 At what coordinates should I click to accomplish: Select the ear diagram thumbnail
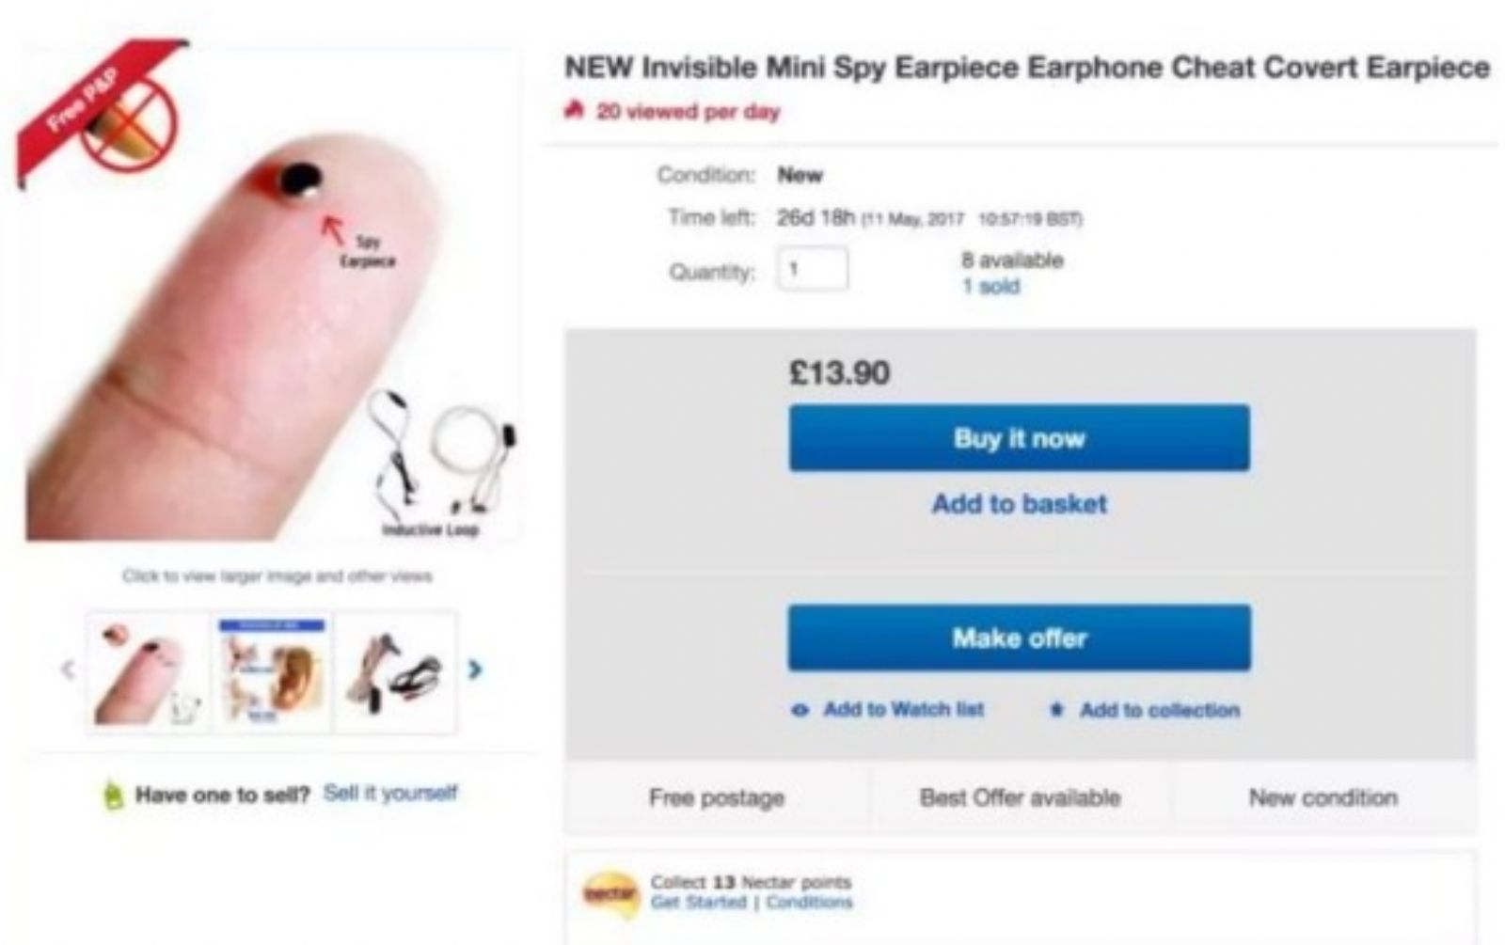point(272,671)
